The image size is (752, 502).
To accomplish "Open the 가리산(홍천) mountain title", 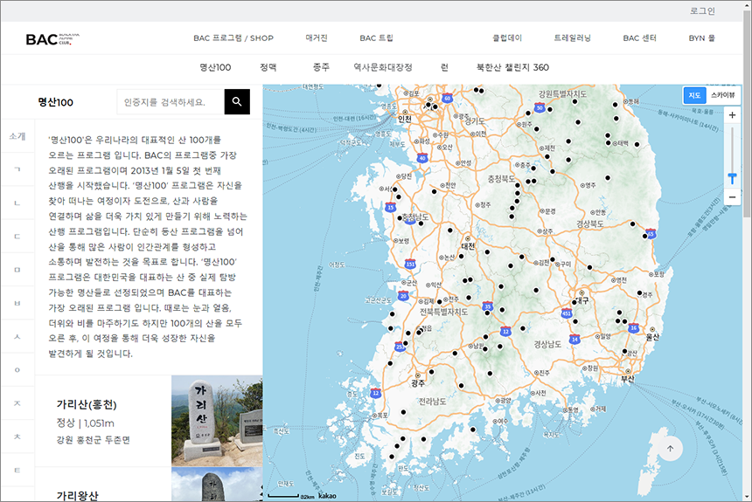I will 87,405.
